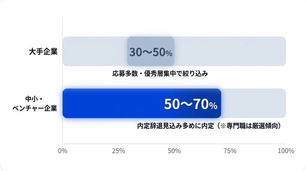Viewport: 306px width, 171px height.
Task: Select the blue 50～70% bar
Action: (x=142, y=103)
